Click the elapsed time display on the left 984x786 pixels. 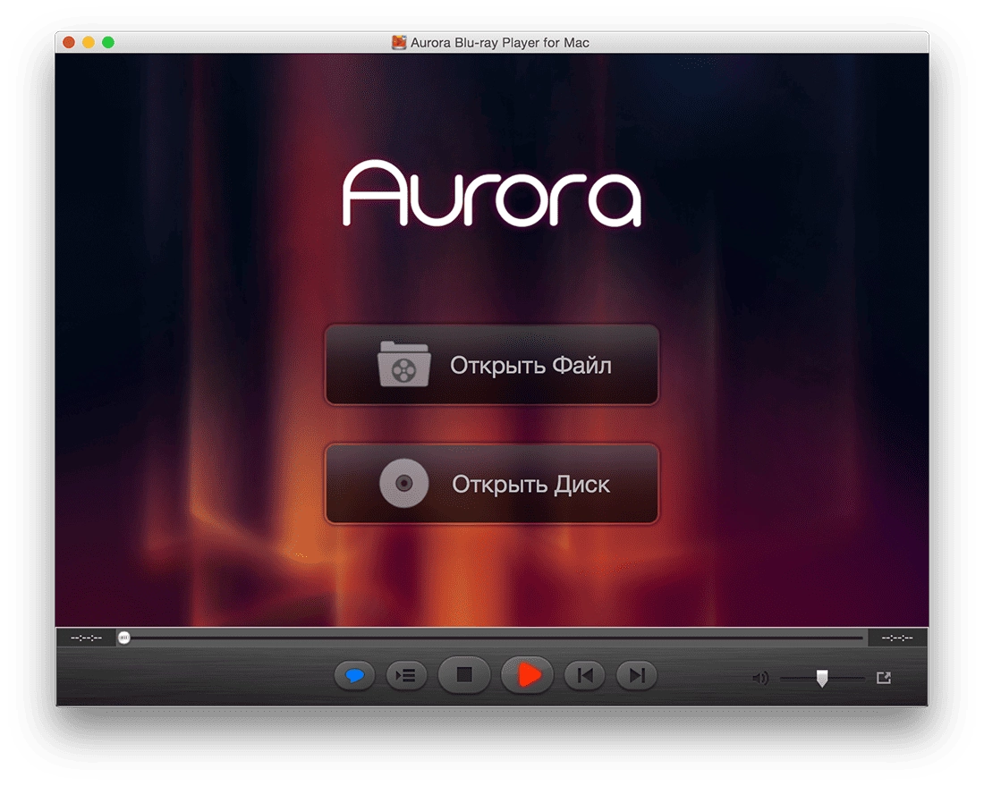coord(86,638)
